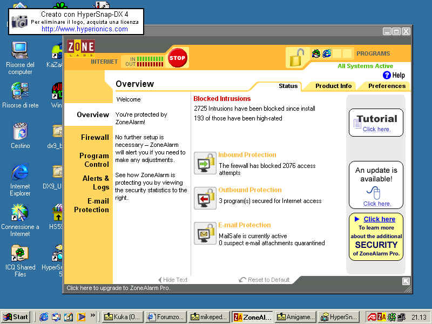Click '2725 Intrusions have been blocked since install'
The width and height of the screenshot is (432, 324).
[254, 109]
